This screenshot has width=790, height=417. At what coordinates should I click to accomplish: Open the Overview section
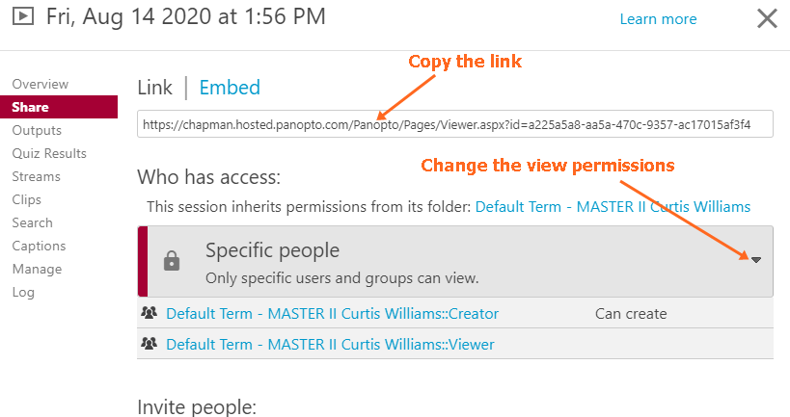pos(41,85)
